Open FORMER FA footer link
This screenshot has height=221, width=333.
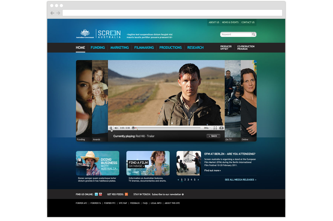point(96,203)
